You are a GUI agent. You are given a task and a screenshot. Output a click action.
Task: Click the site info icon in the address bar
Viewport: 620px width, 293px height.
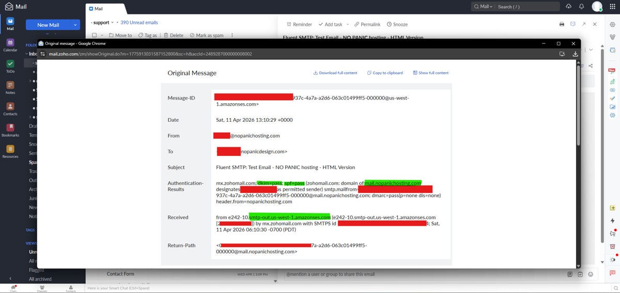43,54
